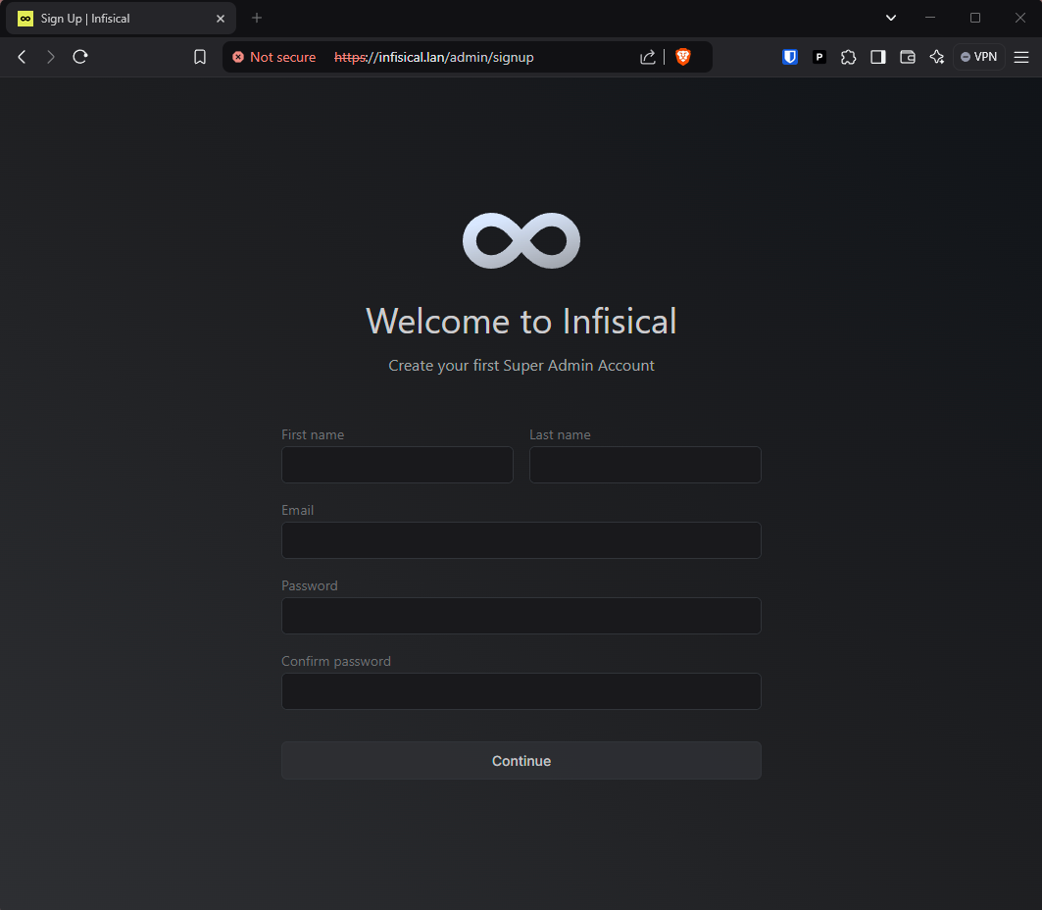Open the Leo AI assistant

coord(936,57)
